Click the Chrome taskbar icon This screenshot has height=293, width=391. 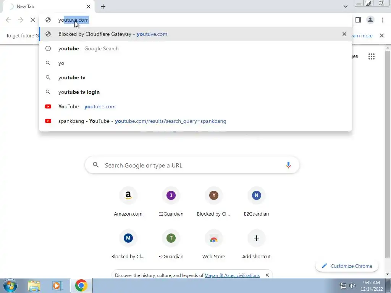81,285
